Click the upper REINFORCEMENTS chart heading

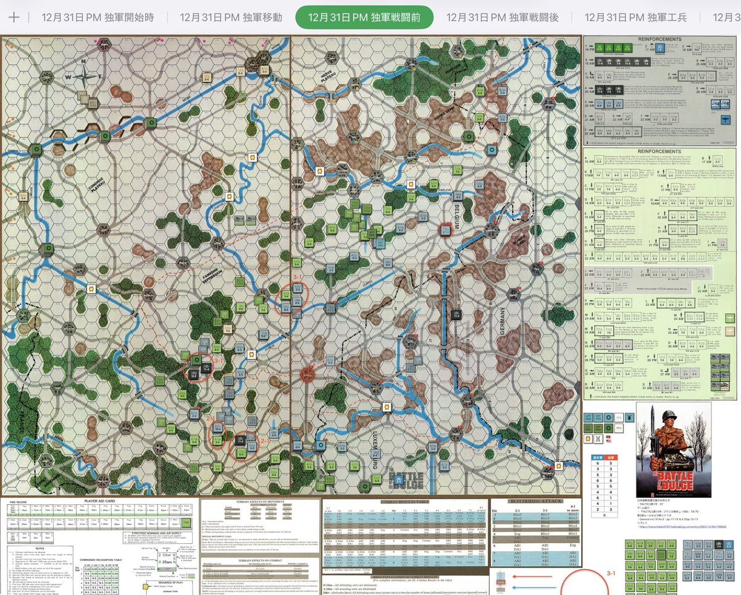pyautogui.click(x=661, y=39)
